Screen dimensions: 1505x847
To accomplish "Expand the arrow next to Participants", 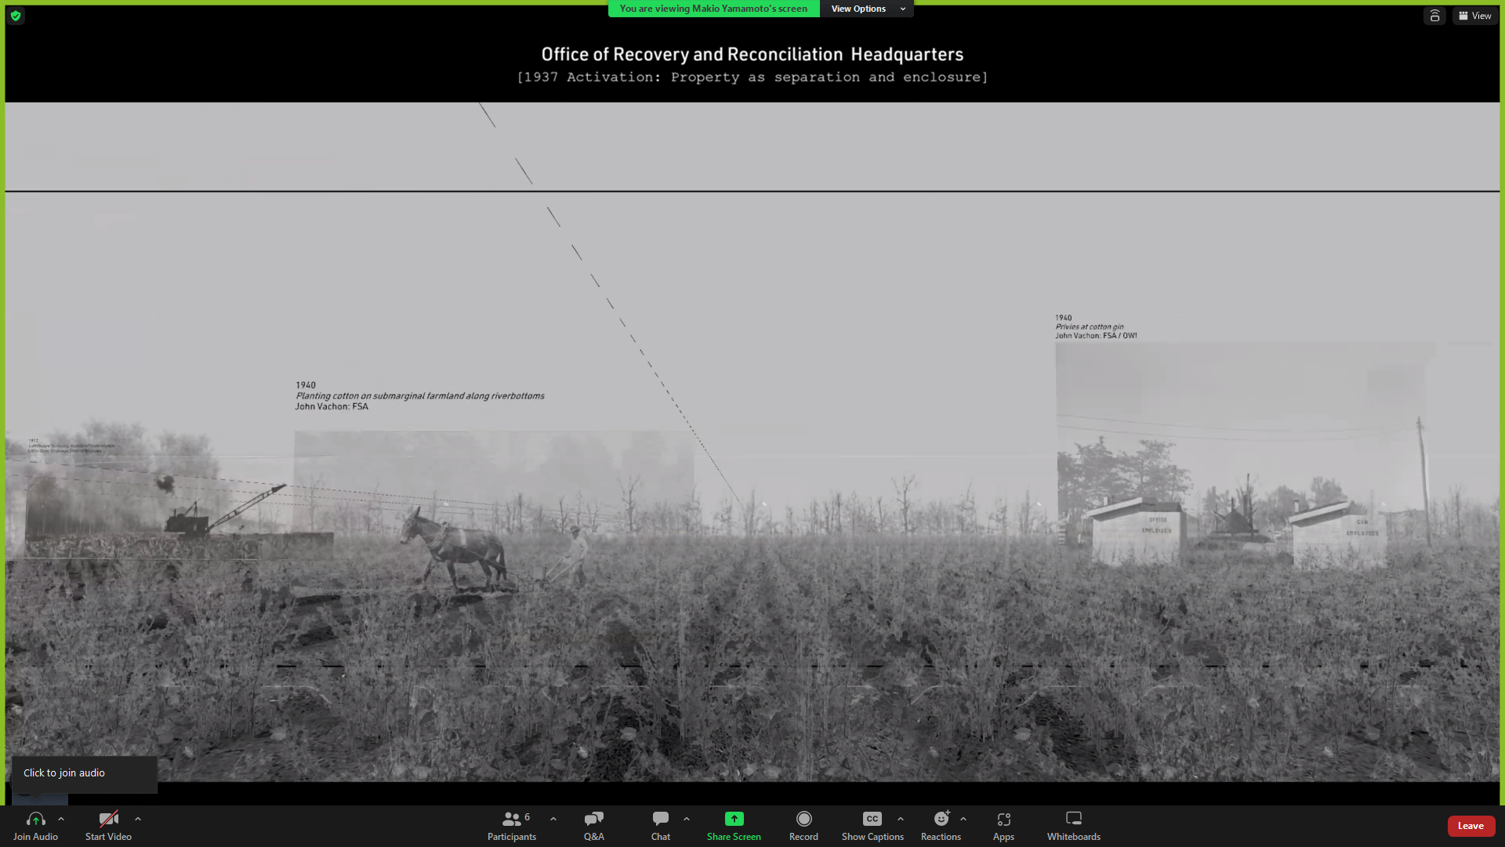I will click(x=553, y=819).
